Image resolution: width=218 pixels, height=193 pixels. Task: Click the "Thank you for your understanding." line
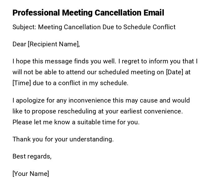63,139
